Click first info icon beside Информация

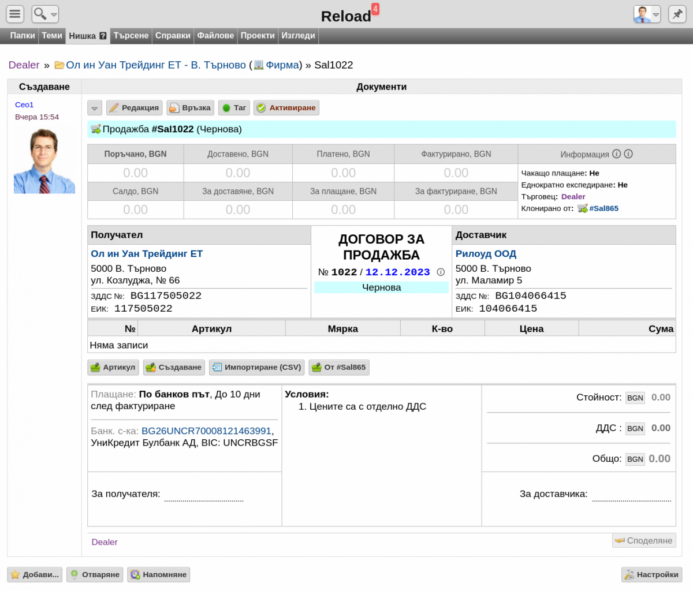616,154
